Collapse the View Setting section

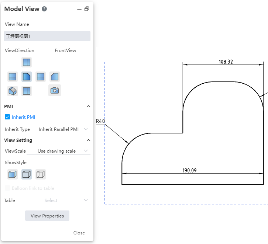(88, 140)
